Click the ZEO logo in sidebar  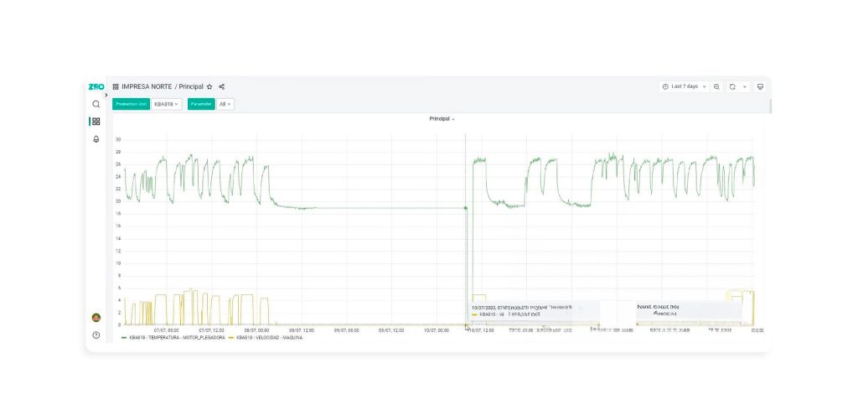(96, 86)
